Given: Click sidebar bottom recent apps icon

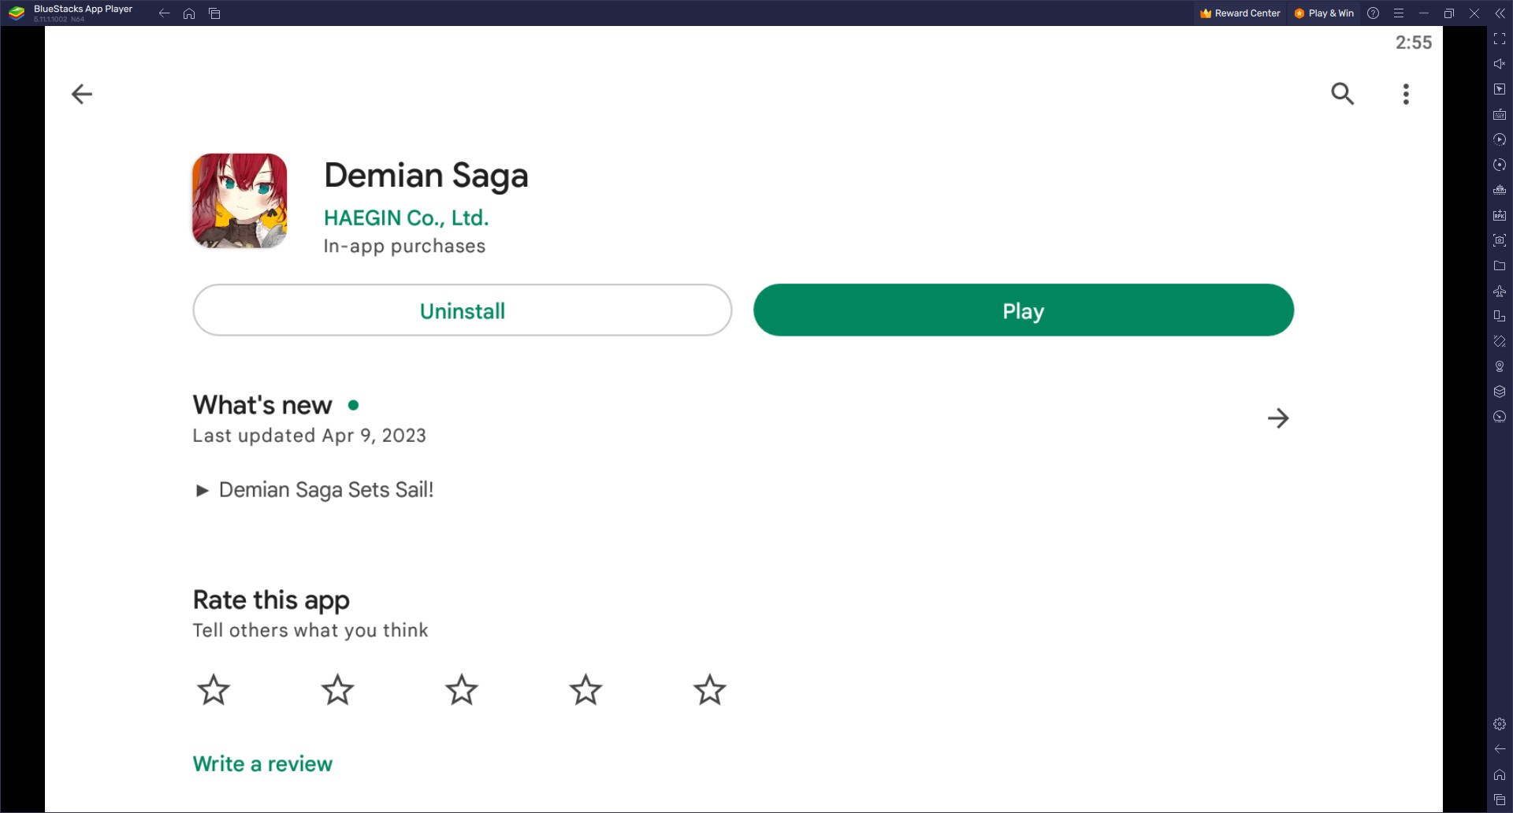Looking at the screenshot, I should click(x=1500, y=800).
